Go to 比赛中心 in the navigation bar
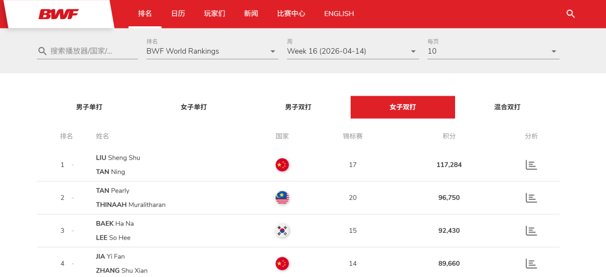The image size is (606, 277). [x=291, y=13]
